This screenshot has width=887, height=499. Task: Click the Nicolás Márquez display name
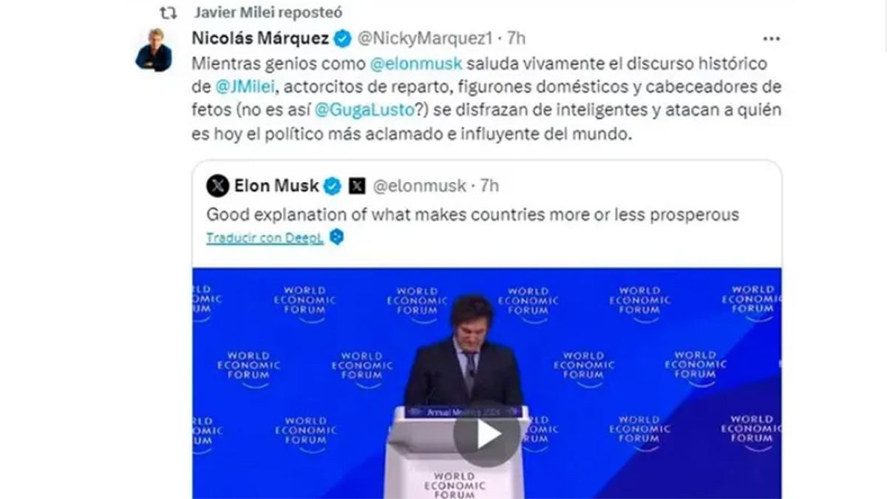260,38
